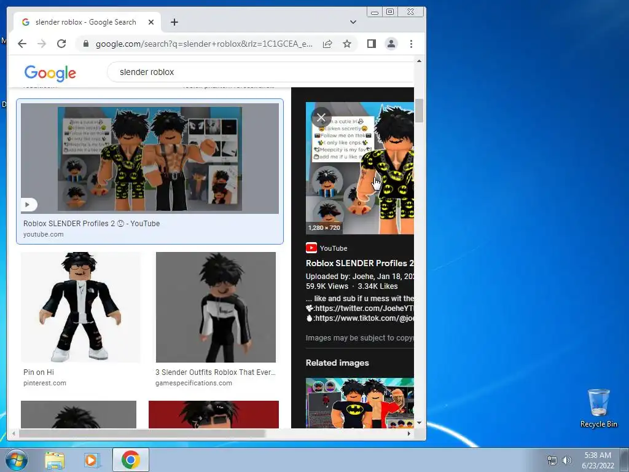Click horizontal scroll right arrow
The image size is (629, 472).
408,433
